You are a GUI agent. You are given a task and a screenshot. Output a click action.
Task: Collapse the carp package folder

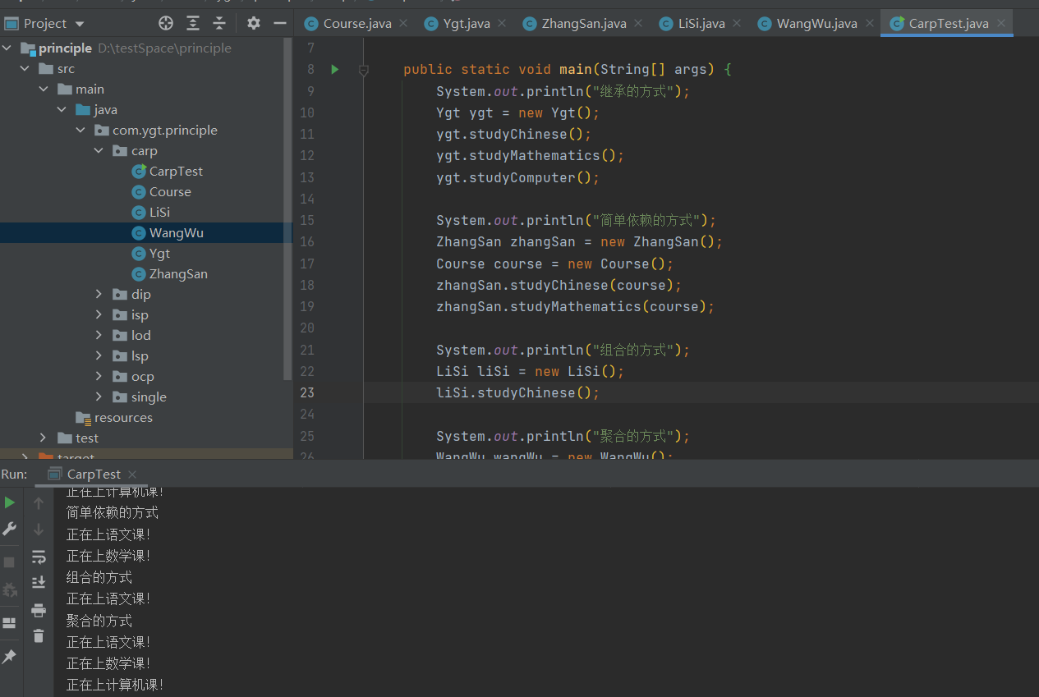point(99,151)
